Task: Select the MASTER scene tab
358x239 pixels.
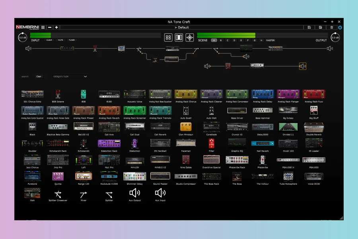Action: click(270, 40)
